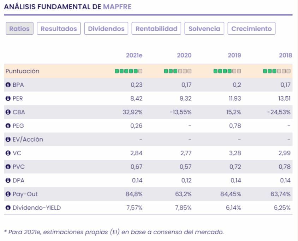The width and height of the screenshot is (298, 241).
Task: Click the info icon beside EV/Acción
Action: tap(7, 140)
